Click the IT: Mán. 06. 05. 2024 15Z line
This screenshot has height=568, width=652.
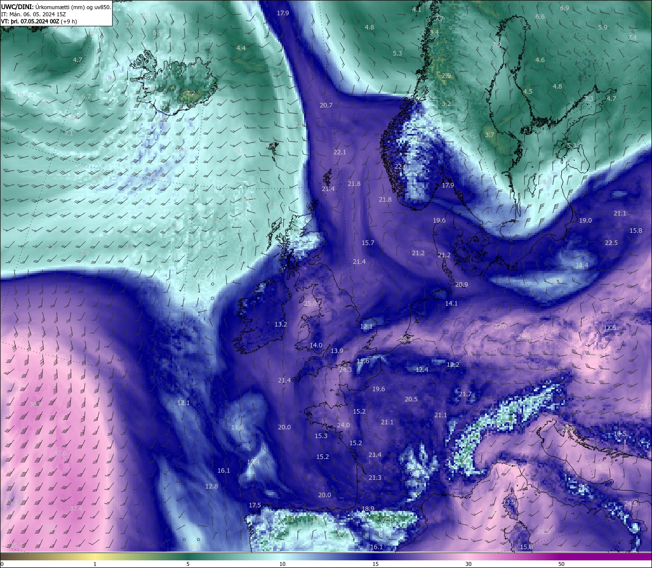(34, 14)
